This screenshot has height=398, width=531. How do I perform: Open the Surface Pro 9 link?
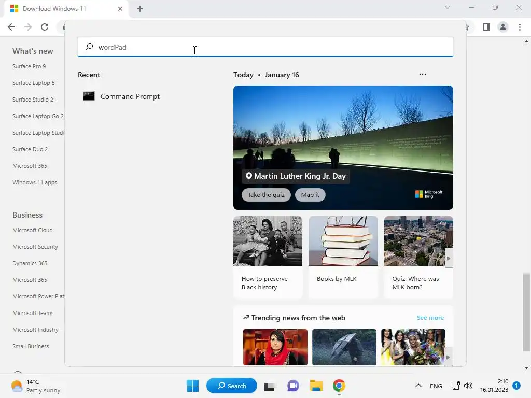29,66
